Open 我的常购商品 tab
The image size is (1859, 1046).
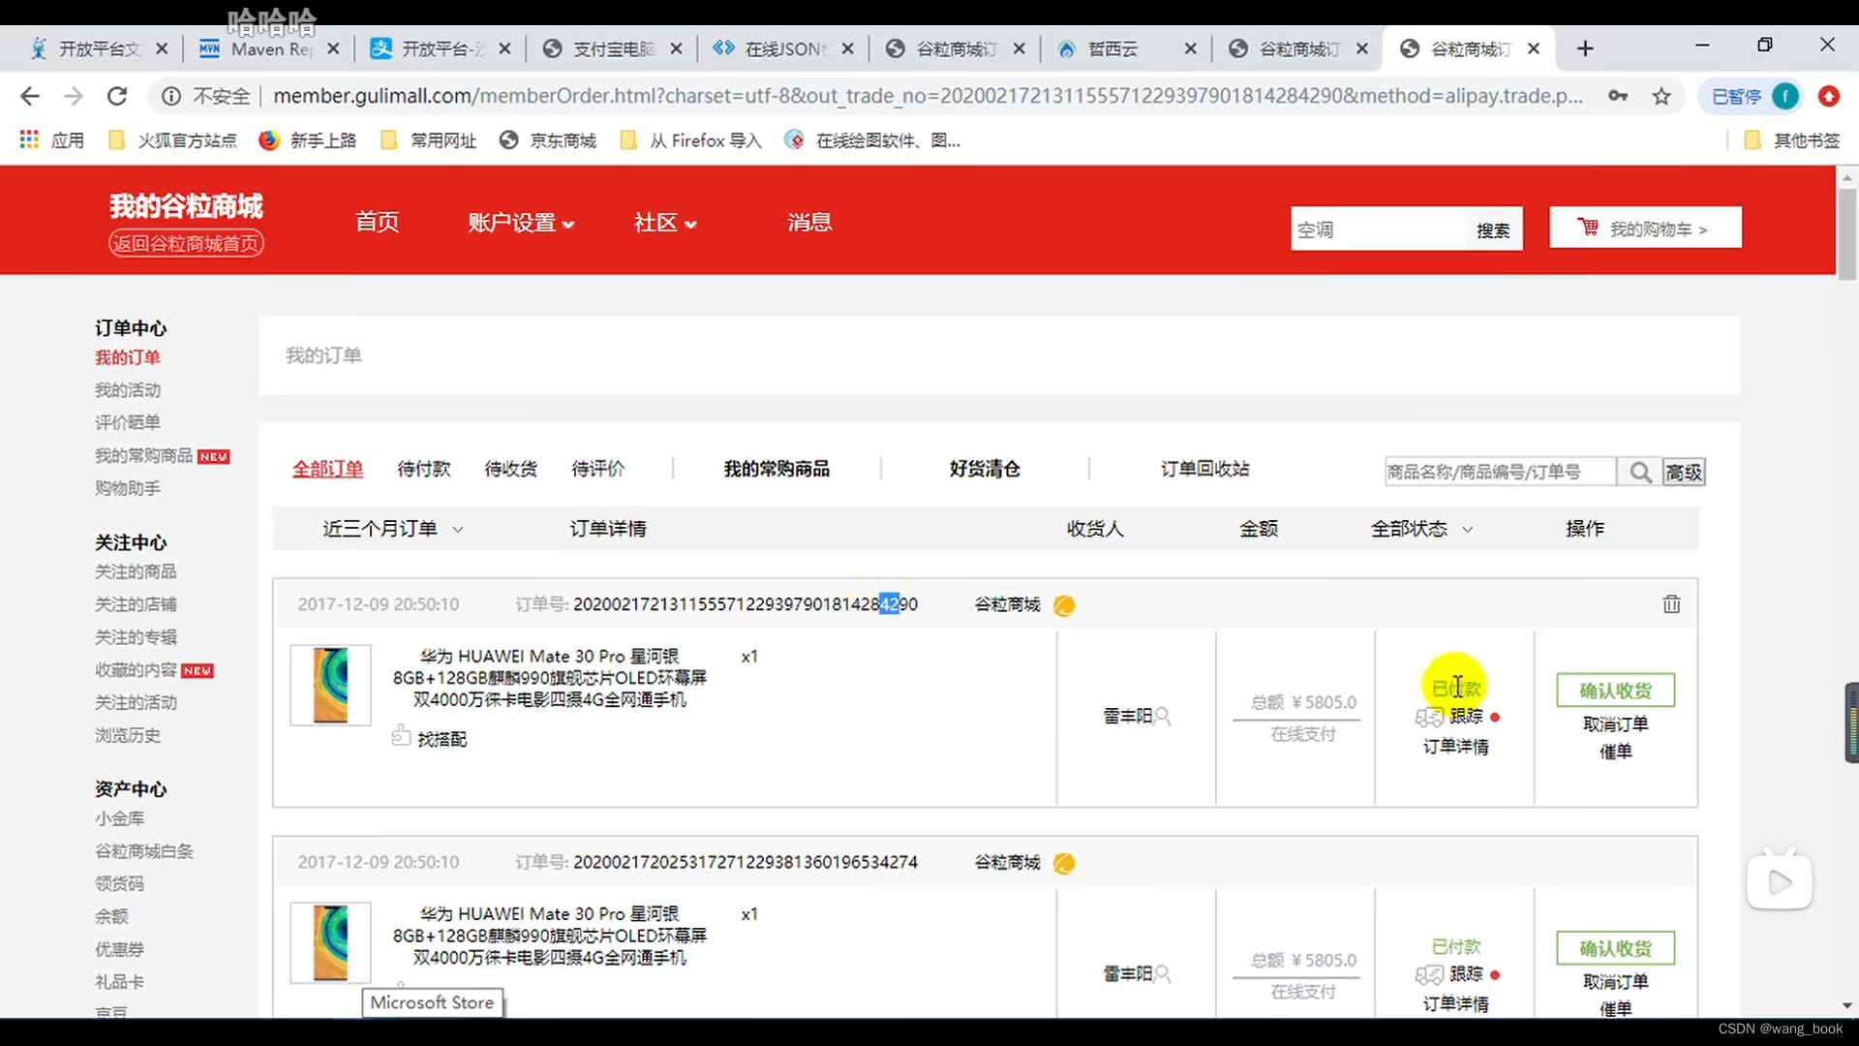(x=777, y=469)
